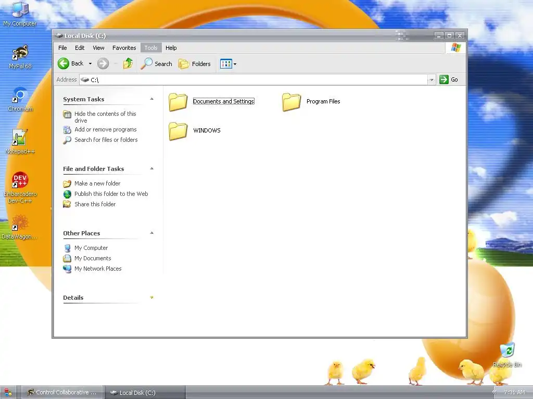Click the Views grid icon
The image size is (533, 399).
[x=226, y=64]
